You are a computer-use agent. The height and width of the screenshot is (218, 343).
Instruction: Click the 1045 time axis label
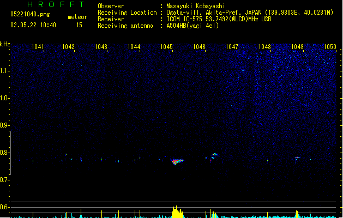tap(166, 47)
